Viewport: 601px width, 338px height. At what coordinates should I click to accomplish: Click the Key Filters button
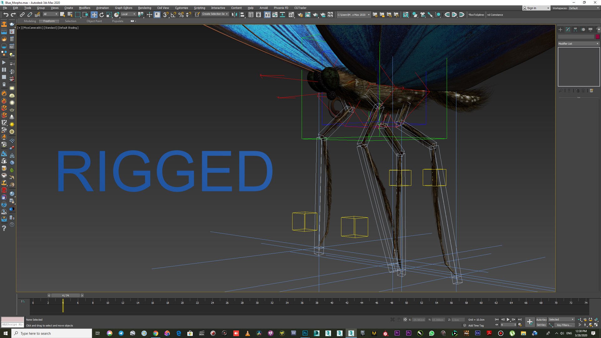[564, 325]
